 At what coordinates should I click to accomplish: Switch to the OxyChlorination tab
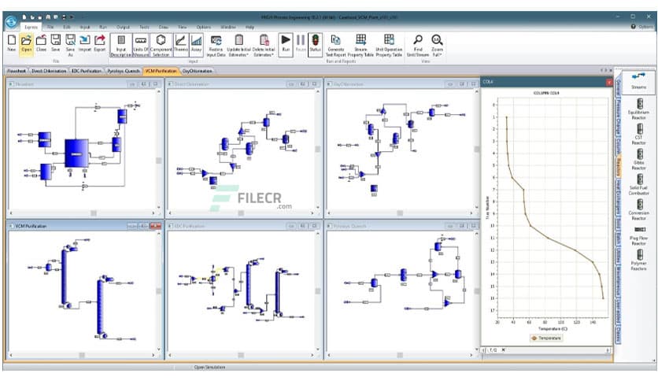[x=198, y=71]
